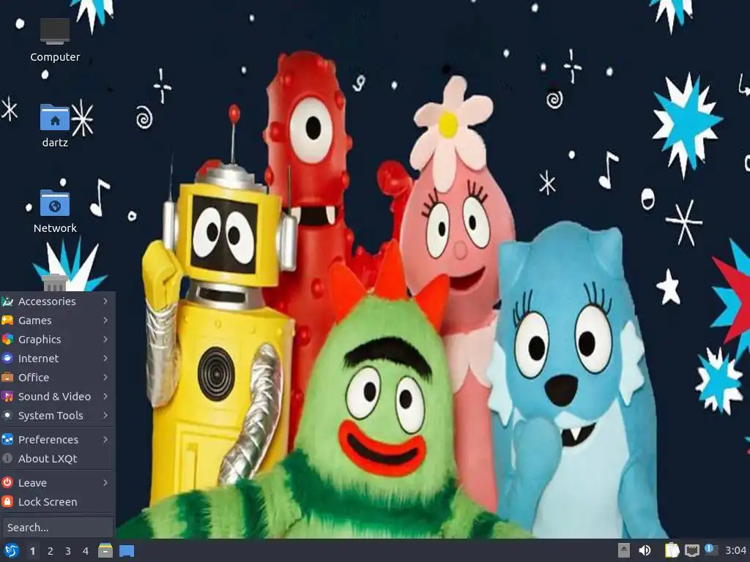Click the red Leave power icon

pyautogui.click(x=7, y=483)
